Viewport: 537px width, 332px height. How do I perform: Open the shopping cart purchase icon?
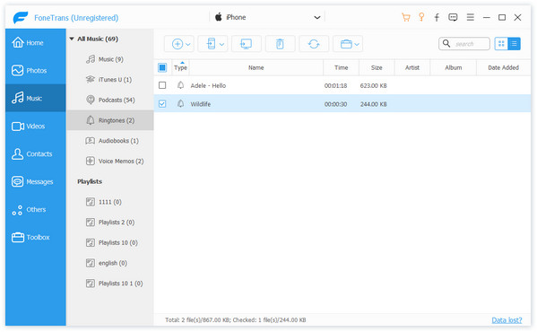point(406,17)
